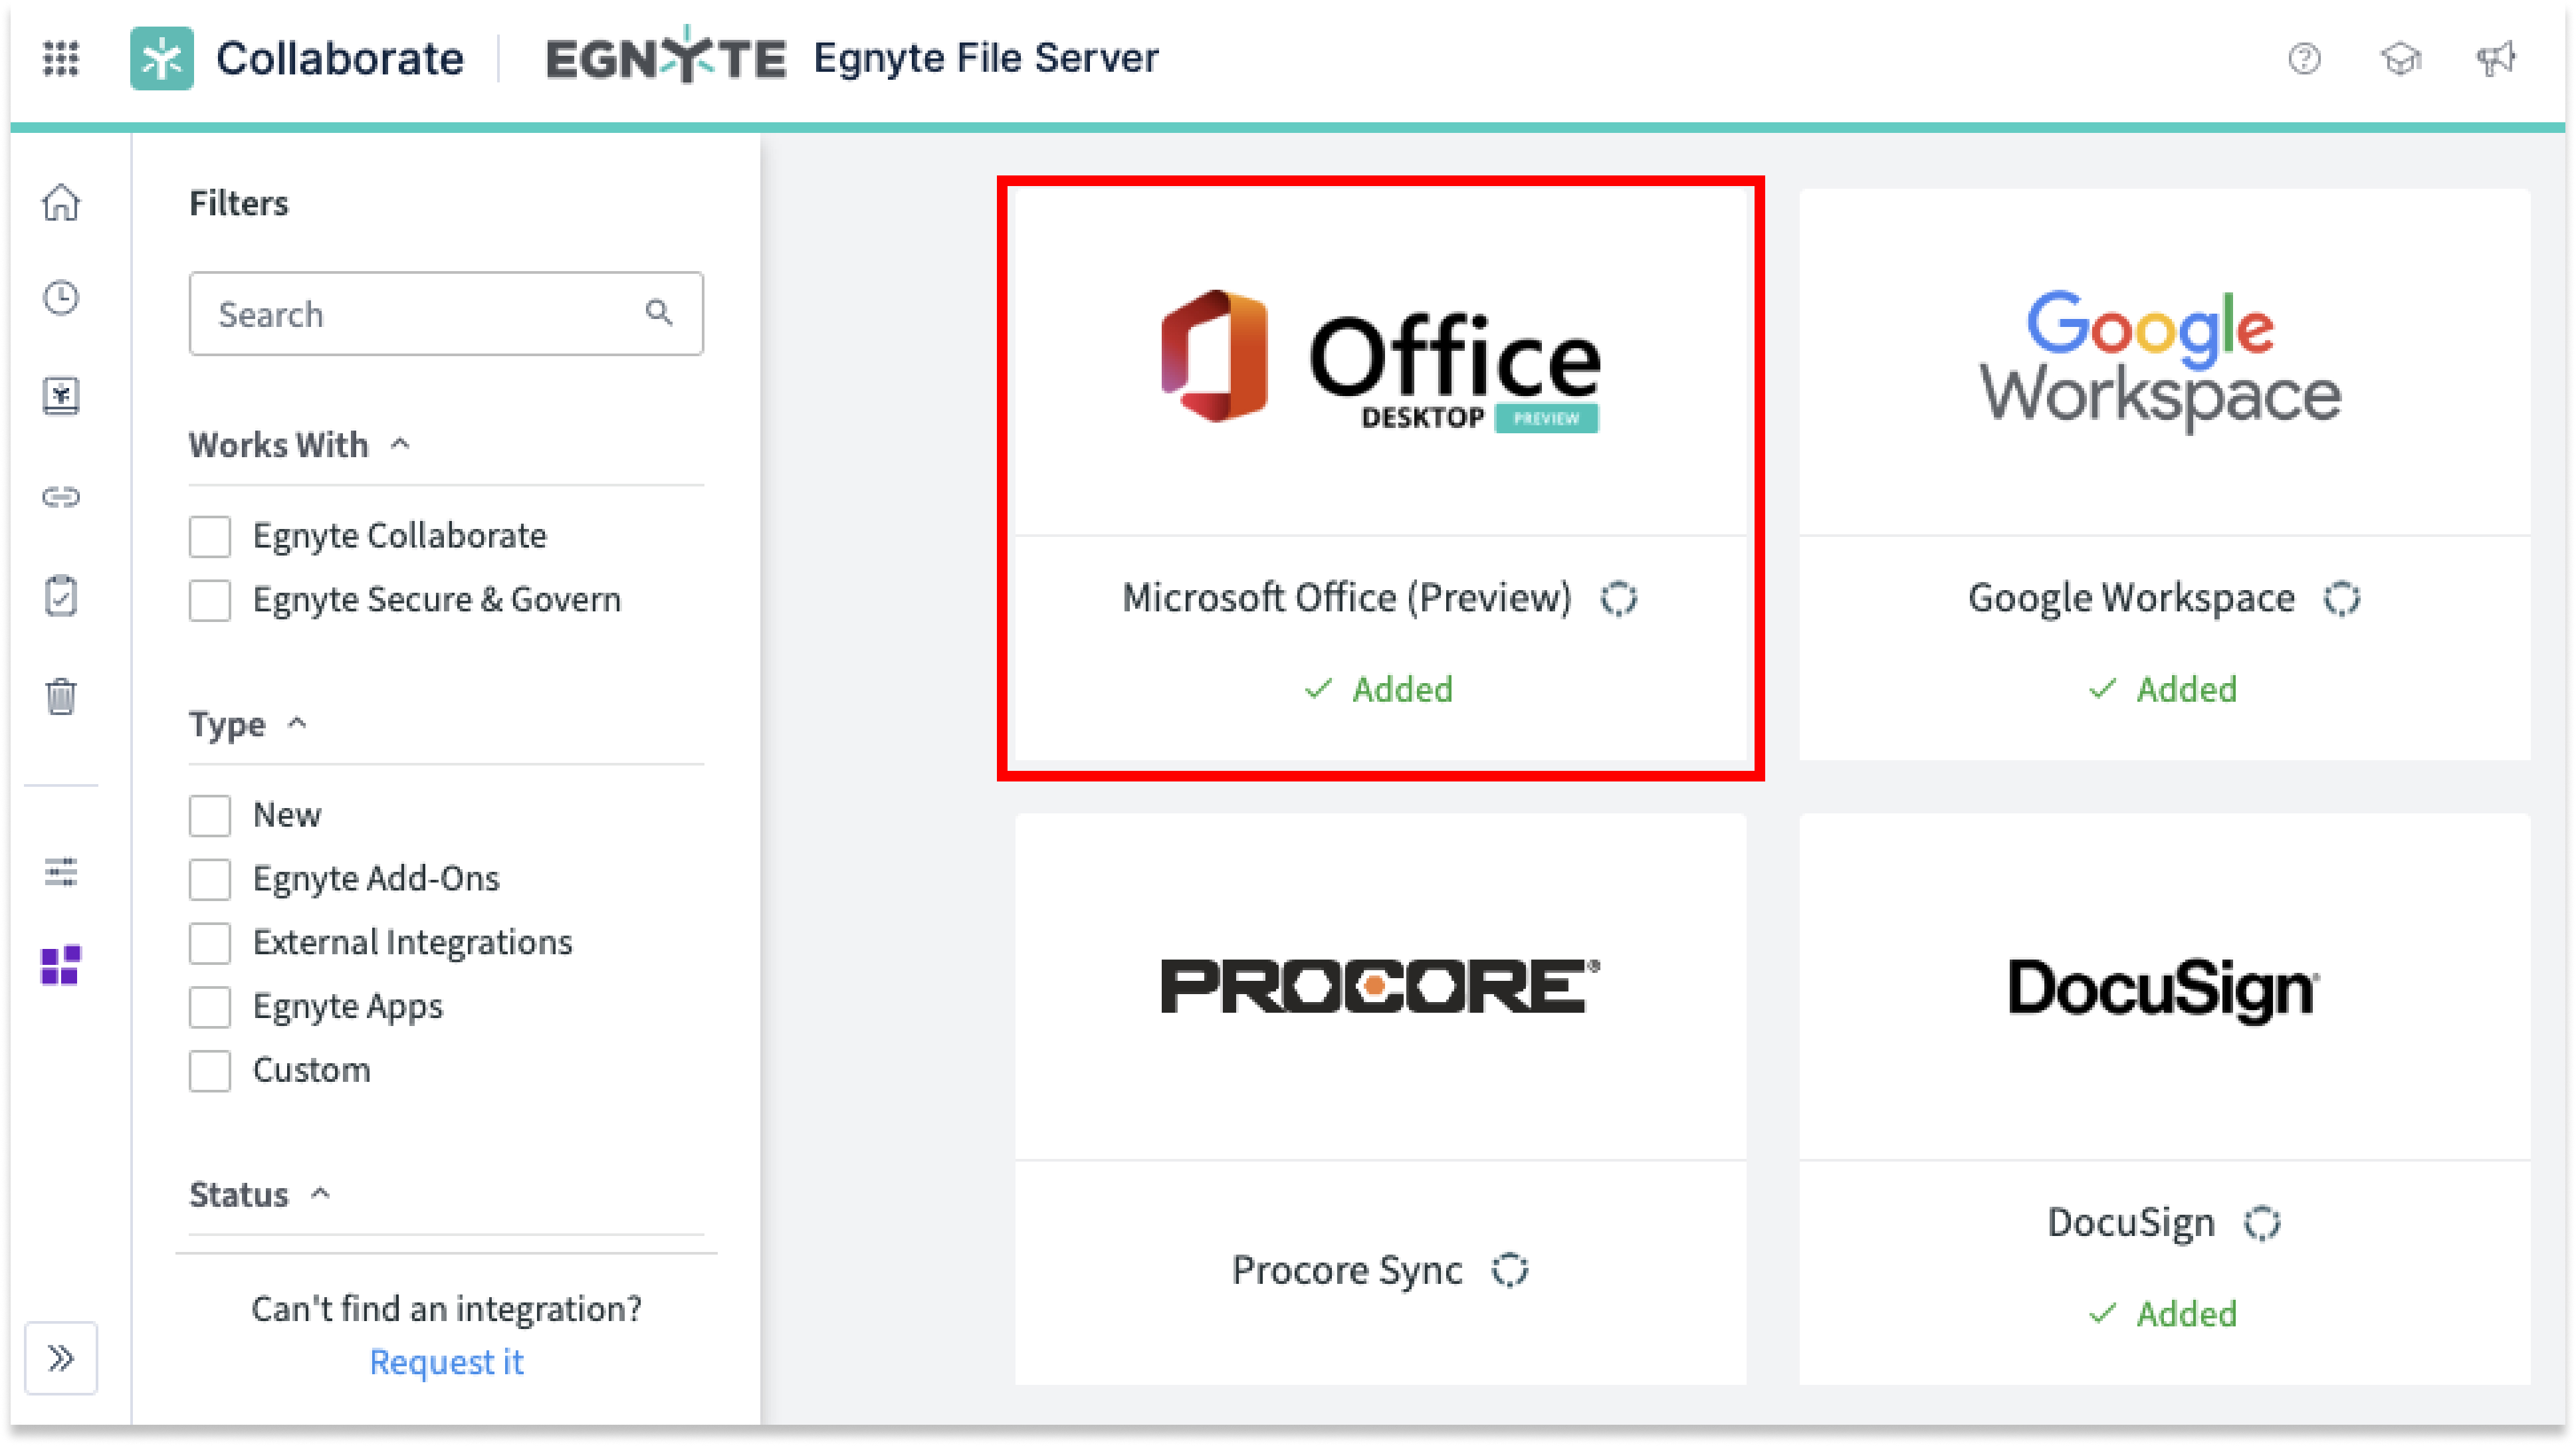Click the help question-mark icon
The width and height of the screenshot is (2576, 1446).
2306,60
